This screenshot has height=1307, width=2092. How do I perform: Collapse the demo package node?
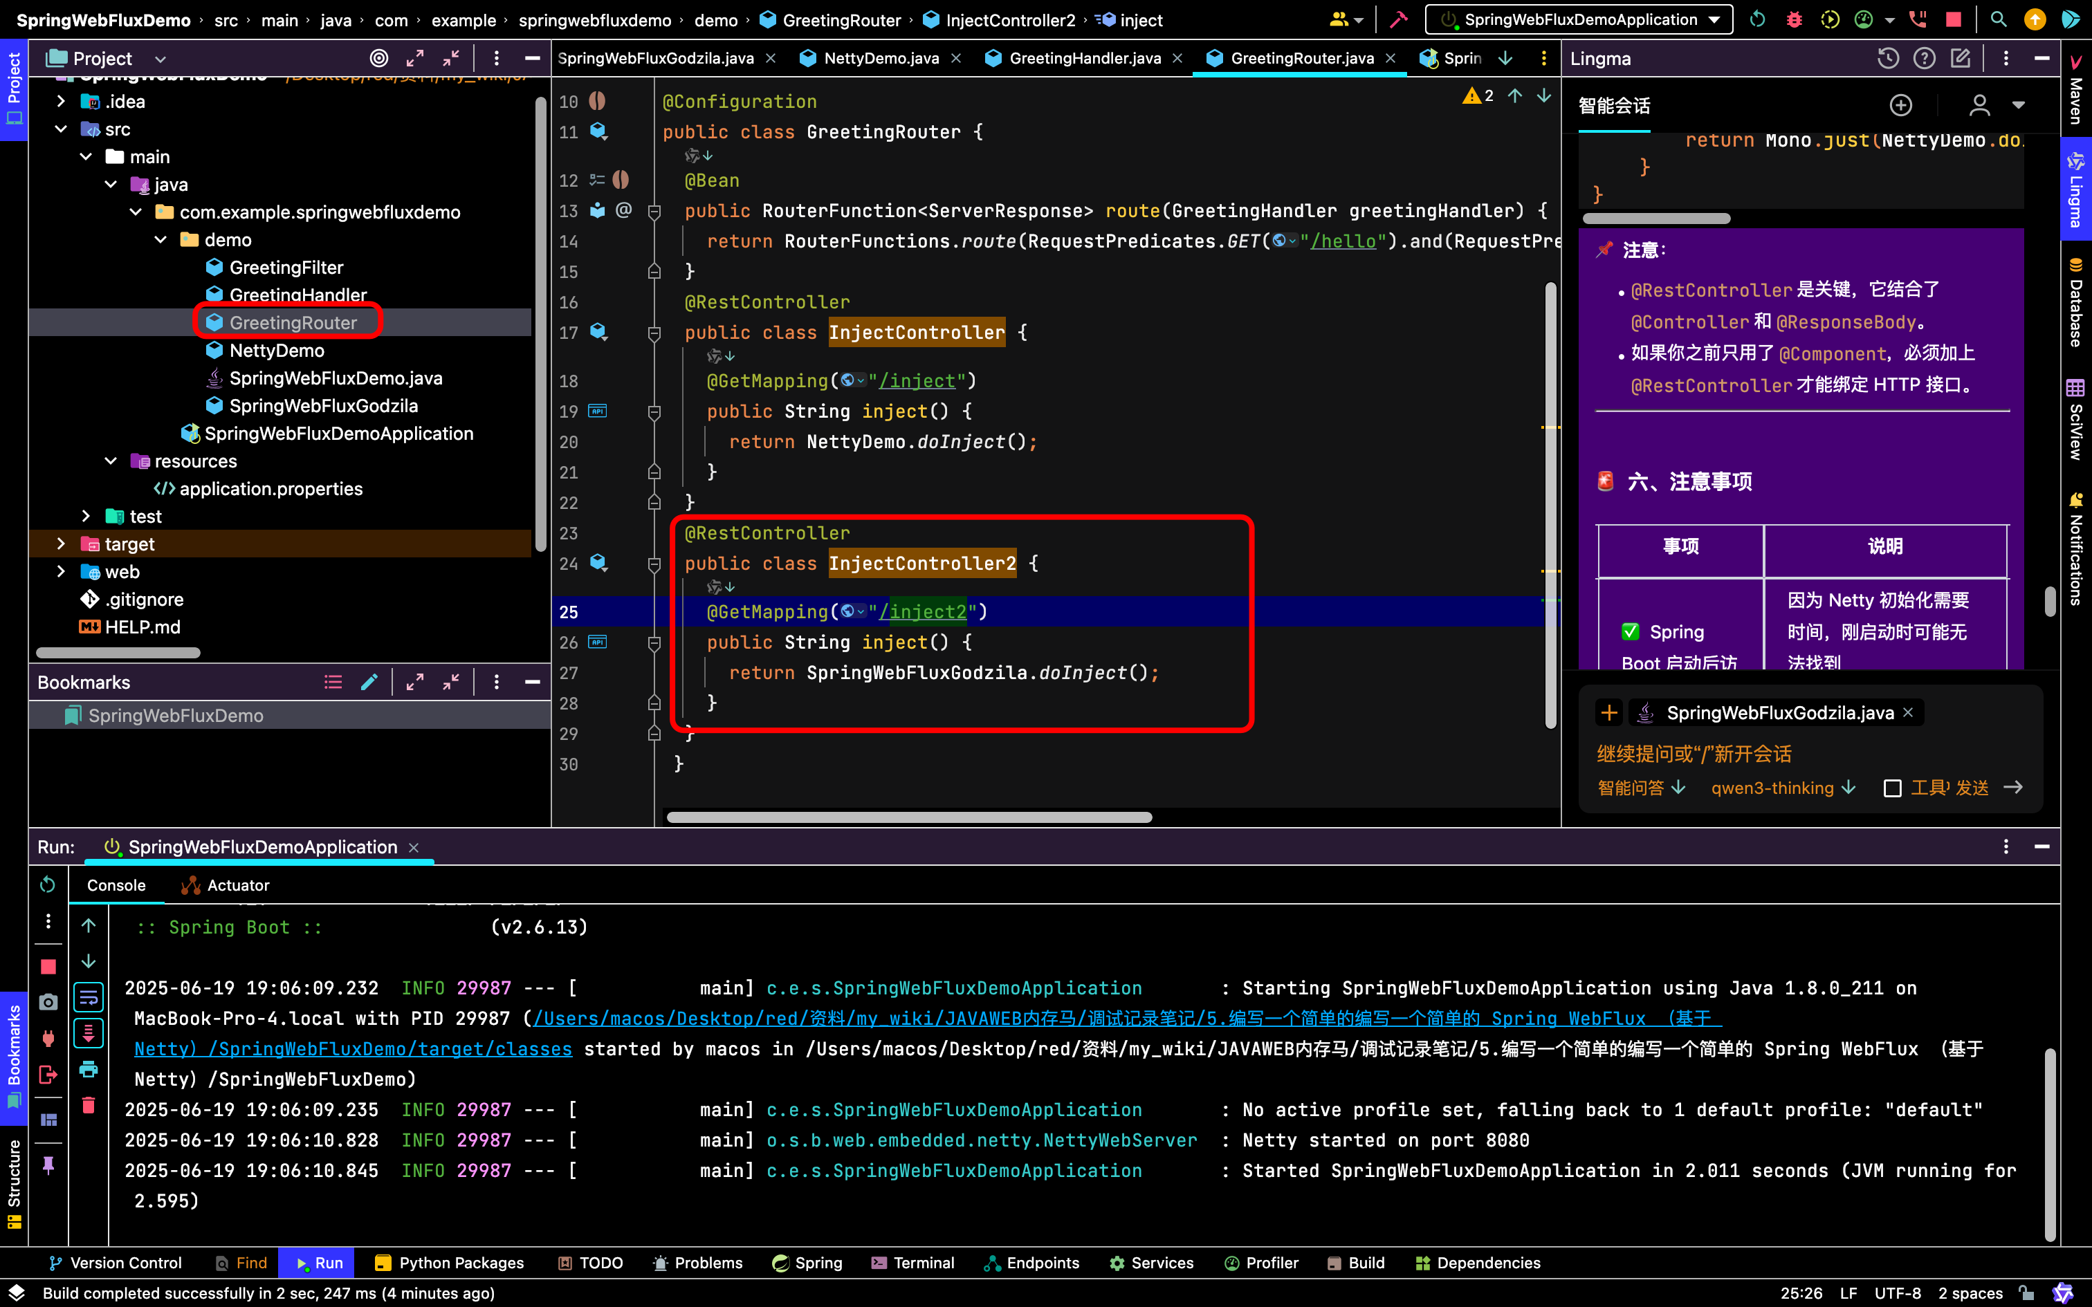click(x=160, y=239)
